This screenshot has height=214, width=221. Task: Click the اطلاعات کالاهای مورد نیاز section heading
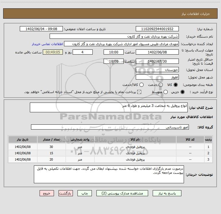pyautogui.click(x=192, y=117)
